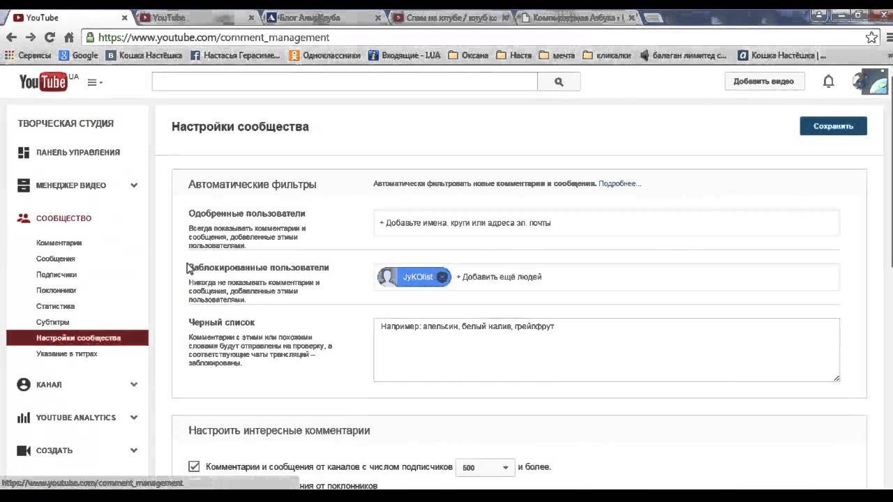Click the green HTTPS padlock icon
This screenshot has height=502, width=893.
pos(90,38)
